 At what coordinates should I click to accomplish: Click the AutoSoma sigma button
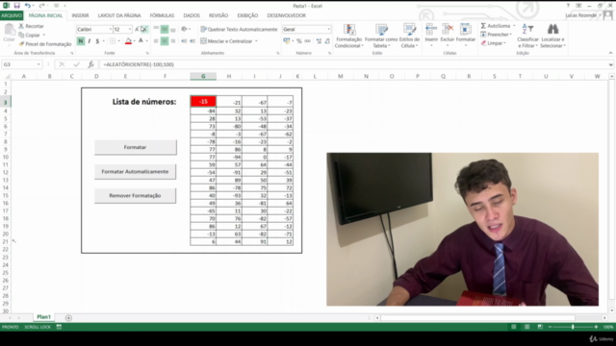click(x=496, y=26)
